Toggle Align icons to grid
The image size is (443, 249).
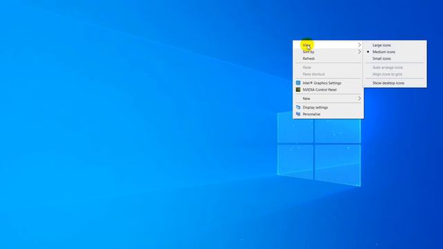coord(395,74)
